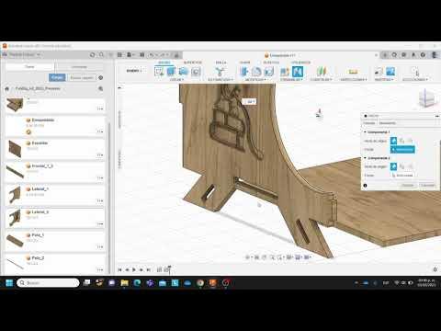
Task: Open the Help icon in the top bar
Action: [423, 55]
